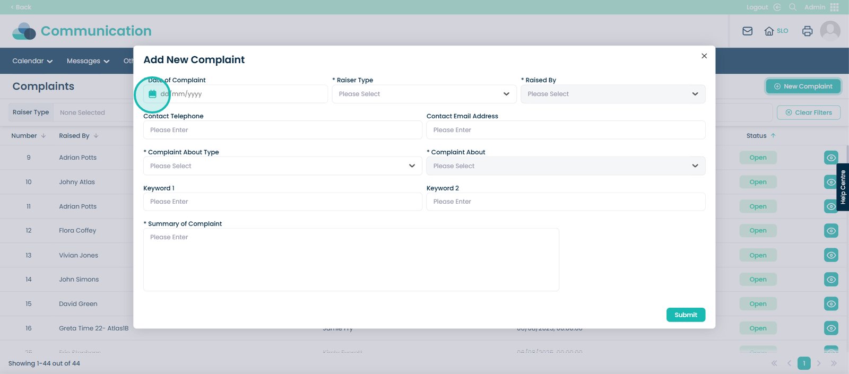View complaint from Adrian Potts row 11
The image size is (849, 374).
[x=831, y=206]
